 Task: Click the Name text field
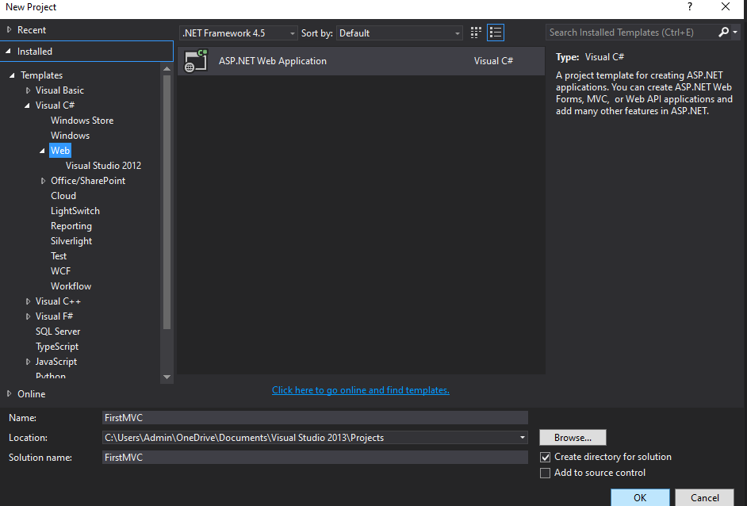pos(315,417)
